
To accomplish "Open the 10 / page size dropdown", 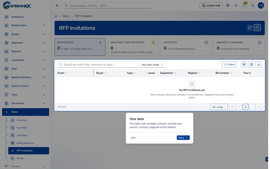I will [x=219, y=107].
